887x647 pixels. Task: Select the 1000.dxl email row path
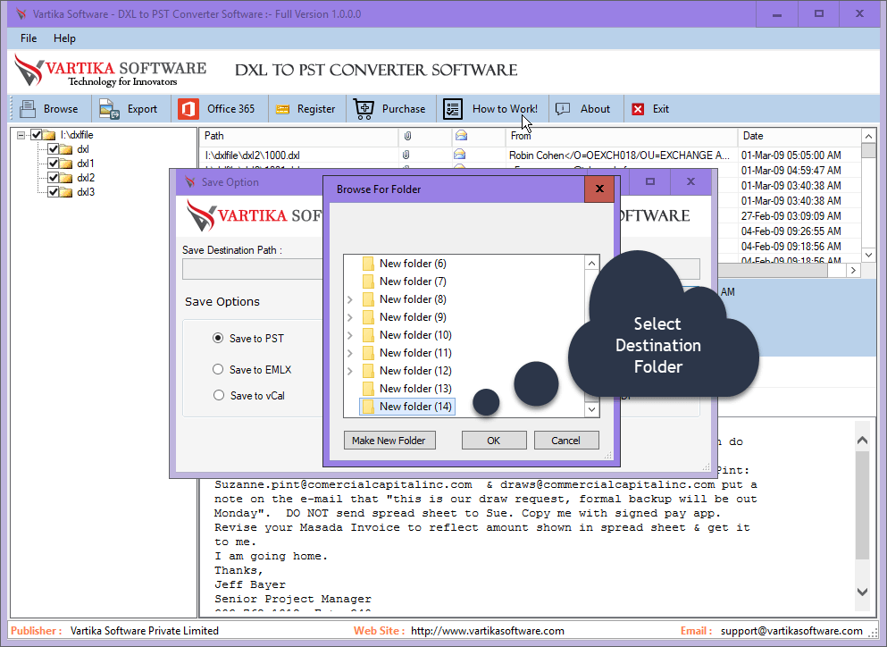pyautogui.click(x=252, y=155)
